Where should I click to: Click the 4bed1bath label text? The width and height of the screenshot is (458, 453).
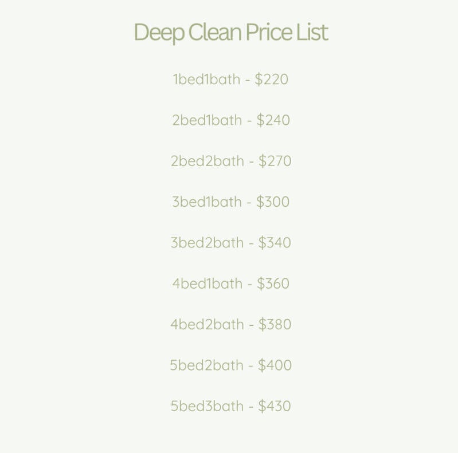208,283
